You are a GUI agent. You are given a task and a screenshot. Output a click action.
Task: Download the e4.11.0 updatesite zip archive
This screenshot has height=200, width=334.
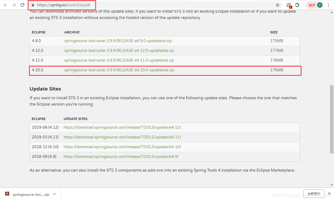point(119,60)
